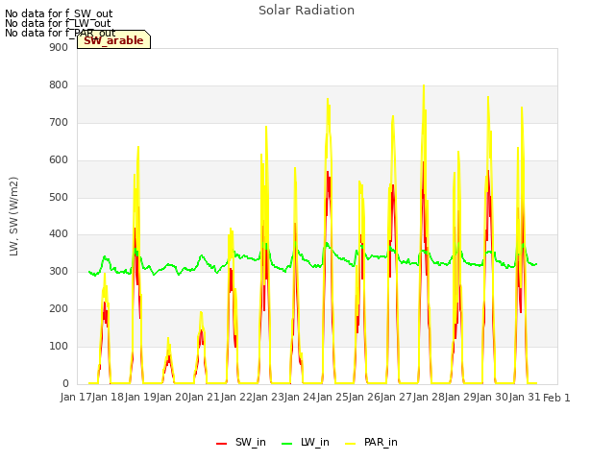Click the PAR_in peak on Jan 24 afternoon
Image resolution: width=615 pixels, height=461 pixels.
328,99
